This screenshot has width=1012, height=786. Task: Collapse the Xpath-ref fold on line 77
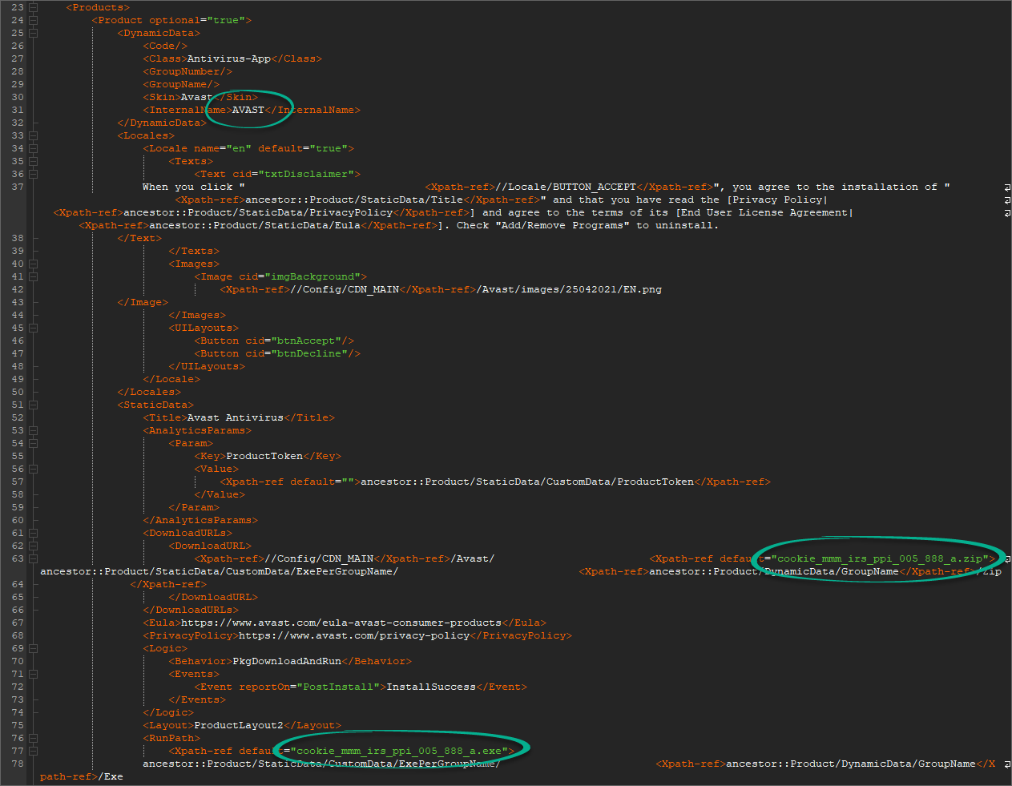(34, 751)
